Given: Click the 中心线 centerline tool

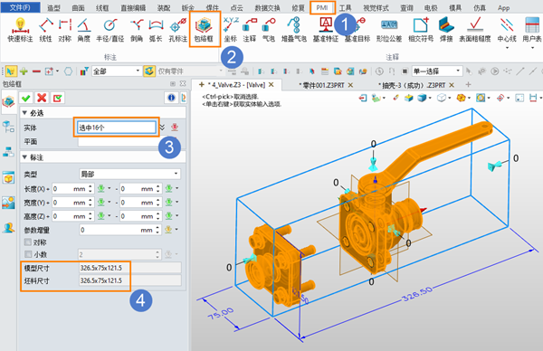Looking at the screenshot, I should (507, 30).
